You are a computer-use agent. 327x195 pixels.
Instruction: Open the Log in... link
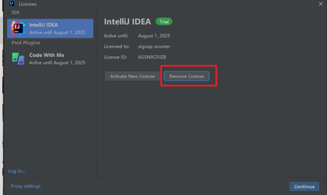pos(17,171)
